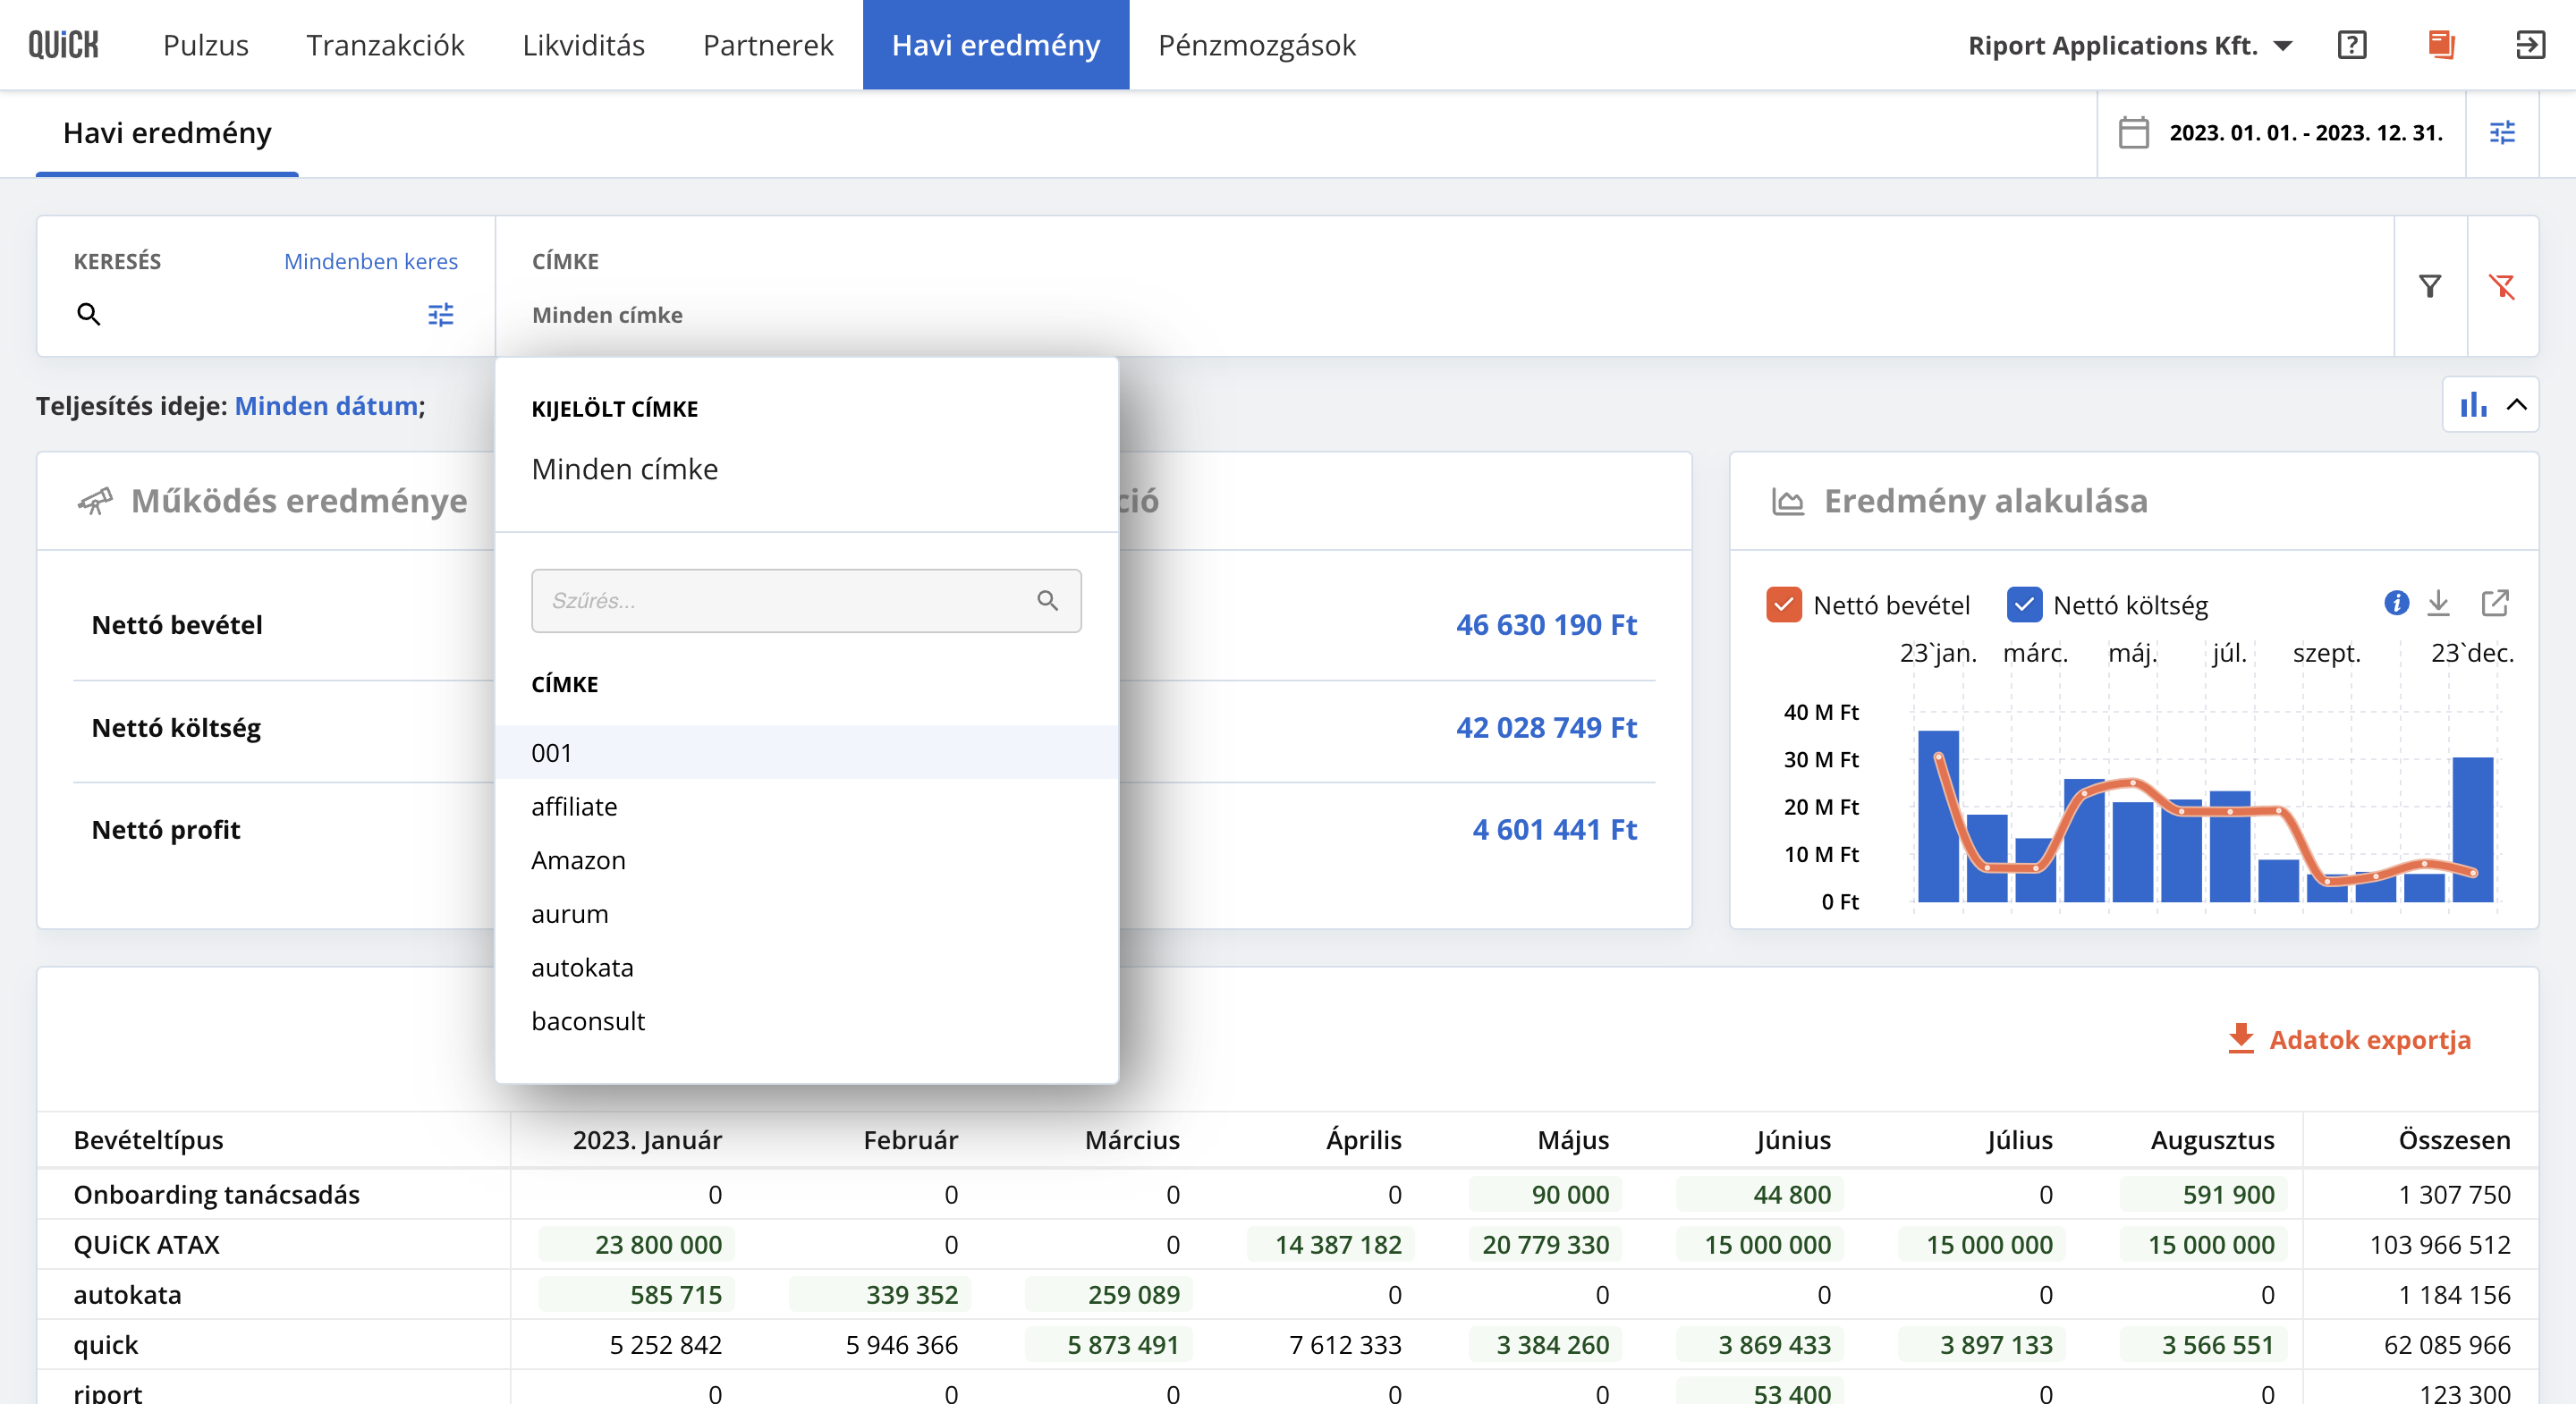Uncheck Nettó költség series
The height and width of the screenshot is (1404, 2576).
click(2023, 605)
